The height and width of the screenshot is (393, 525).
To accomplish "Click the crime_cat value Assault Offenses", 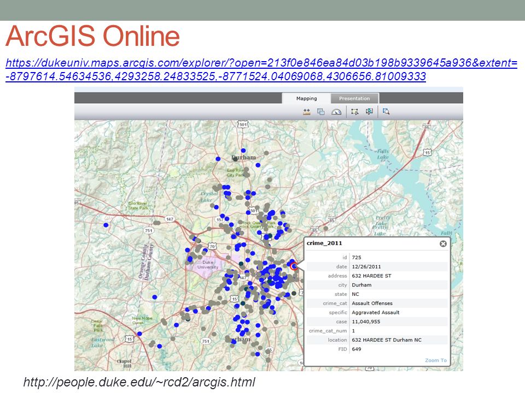I will click(x=372, y=303).
